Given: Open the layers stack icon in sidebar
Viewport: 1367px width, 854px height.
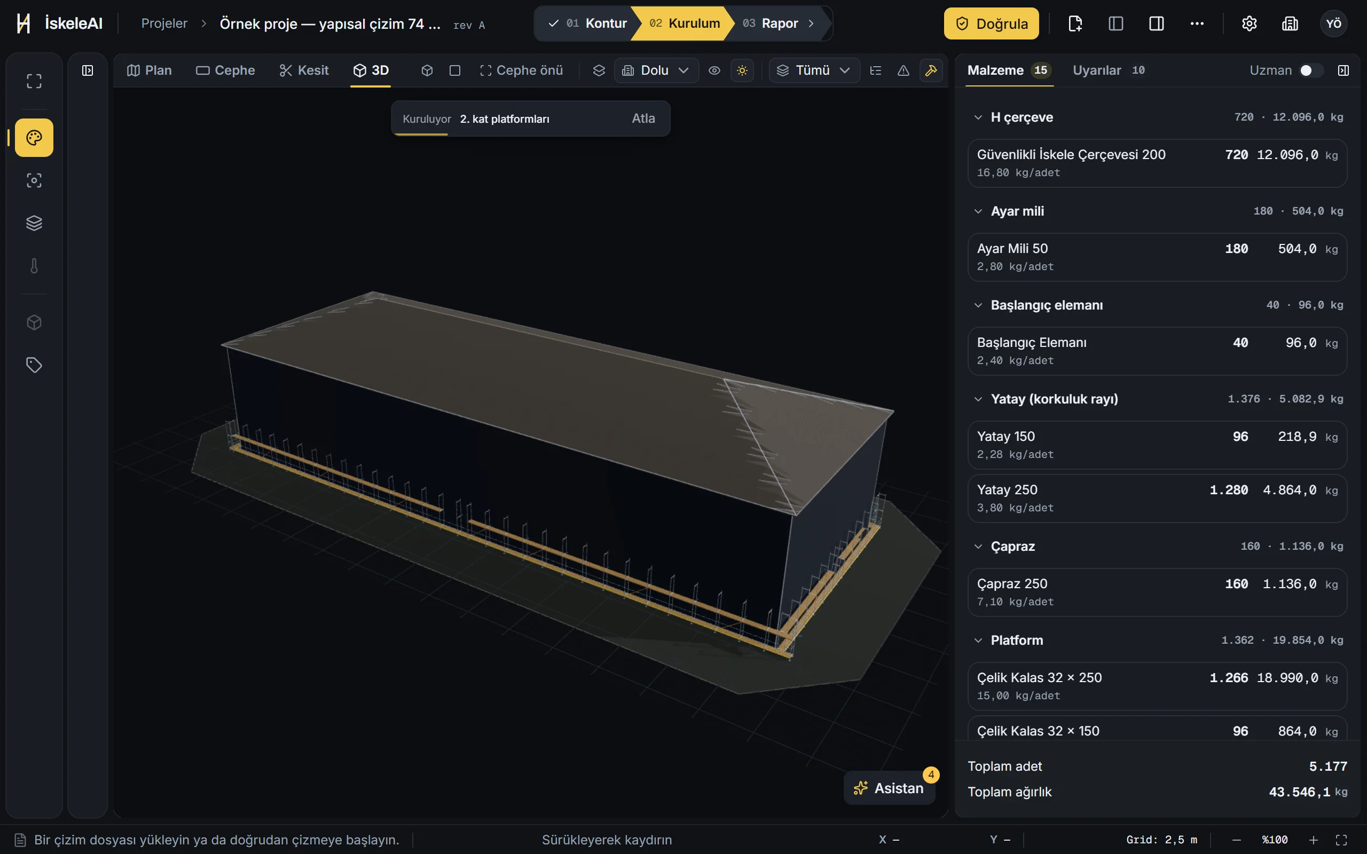Looking at the screenshot, I should coord(34,223).
